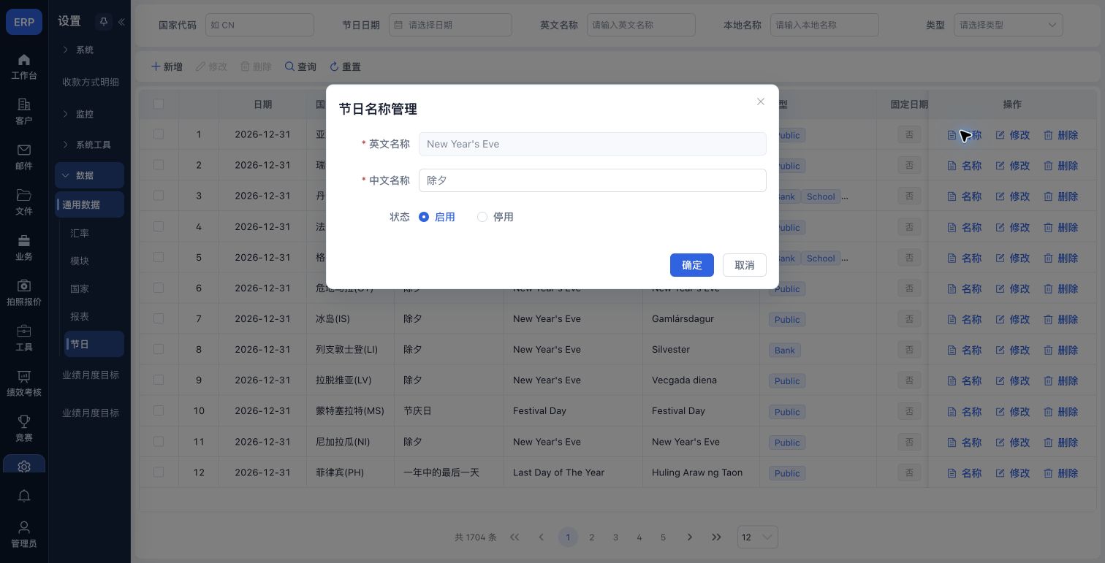Viewport: 1105px width, 563px height.
Task: Open the 国家 menu item
Action: [x=80, y=288]
